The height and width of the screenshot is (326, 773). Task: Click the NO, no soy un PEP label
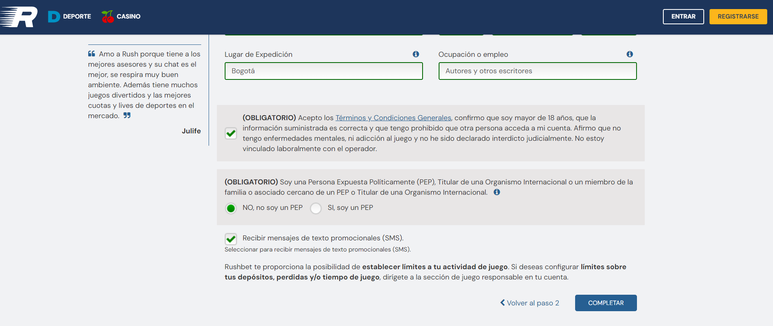coord(273,207)
